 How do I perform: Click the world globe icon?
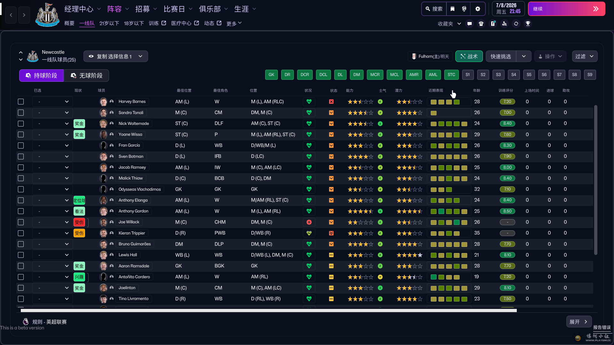click(464, 9)
